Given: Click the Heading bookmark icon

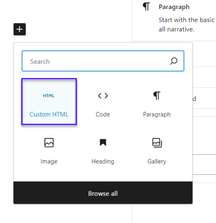Looking at the screenshot, I should point(103,143).
